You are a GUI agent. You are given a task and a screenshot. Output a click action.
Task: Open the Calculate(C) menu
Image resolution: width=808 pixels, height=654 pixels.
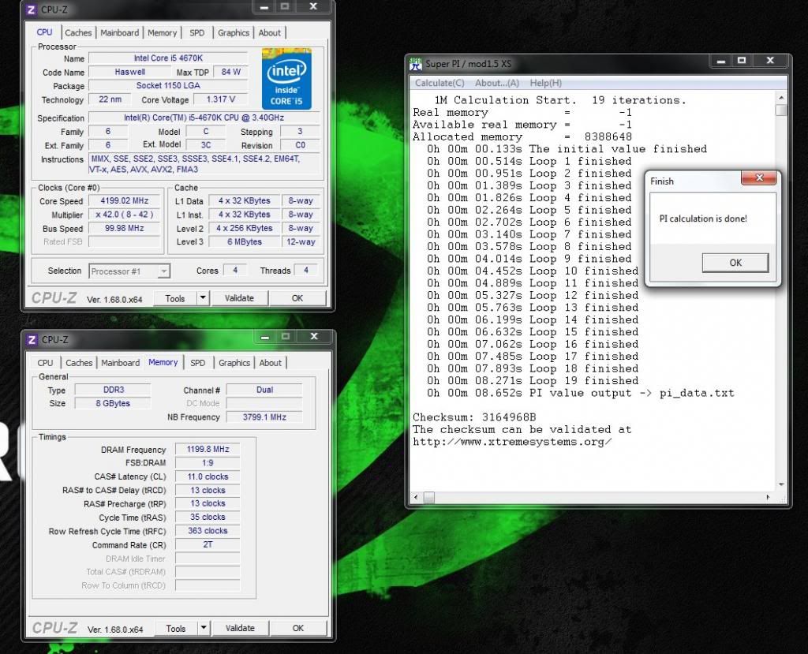point(440,83)
